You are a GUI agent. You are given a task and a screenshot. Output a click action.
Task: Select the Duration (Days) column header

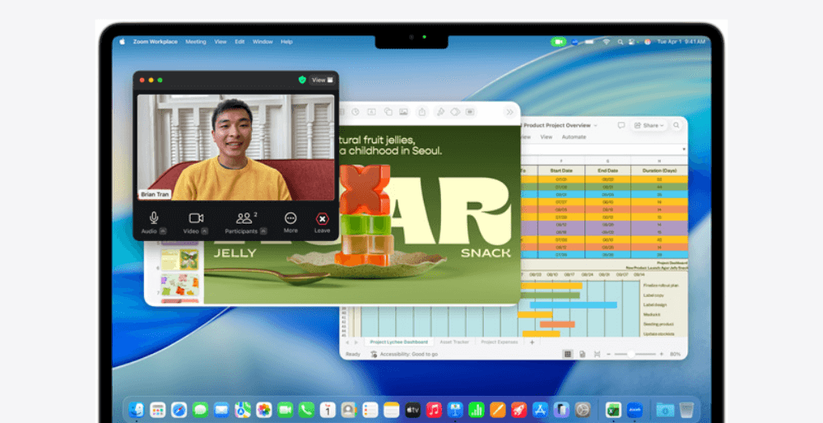pyautogui.click(x=659, y=170)
